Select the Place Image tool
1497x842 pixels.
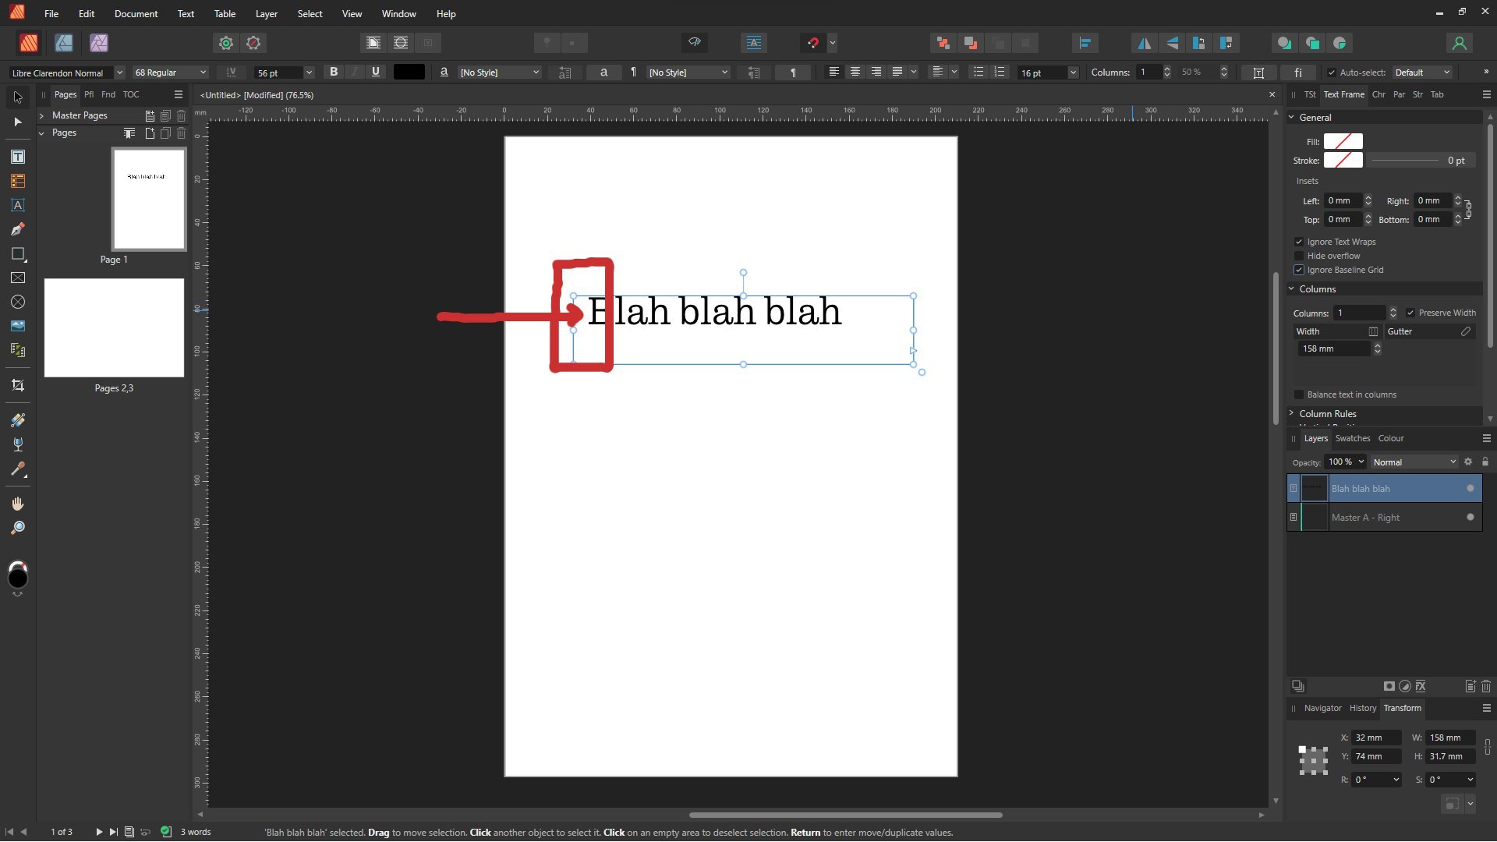[17, 327]
